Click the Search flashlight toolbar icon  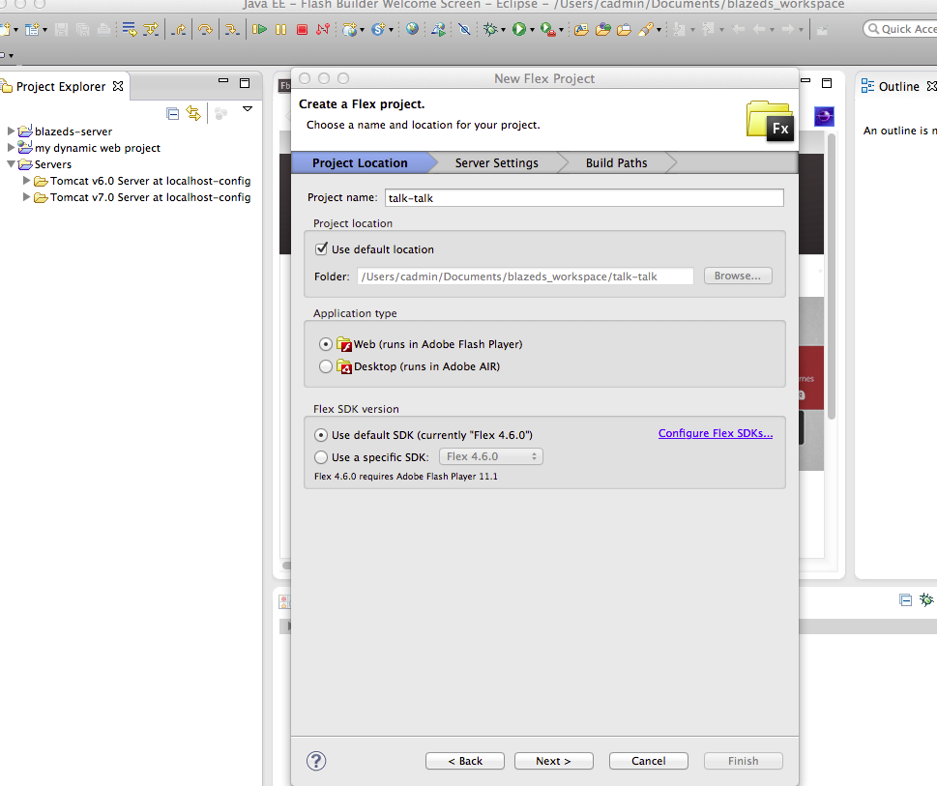[646, 29]
